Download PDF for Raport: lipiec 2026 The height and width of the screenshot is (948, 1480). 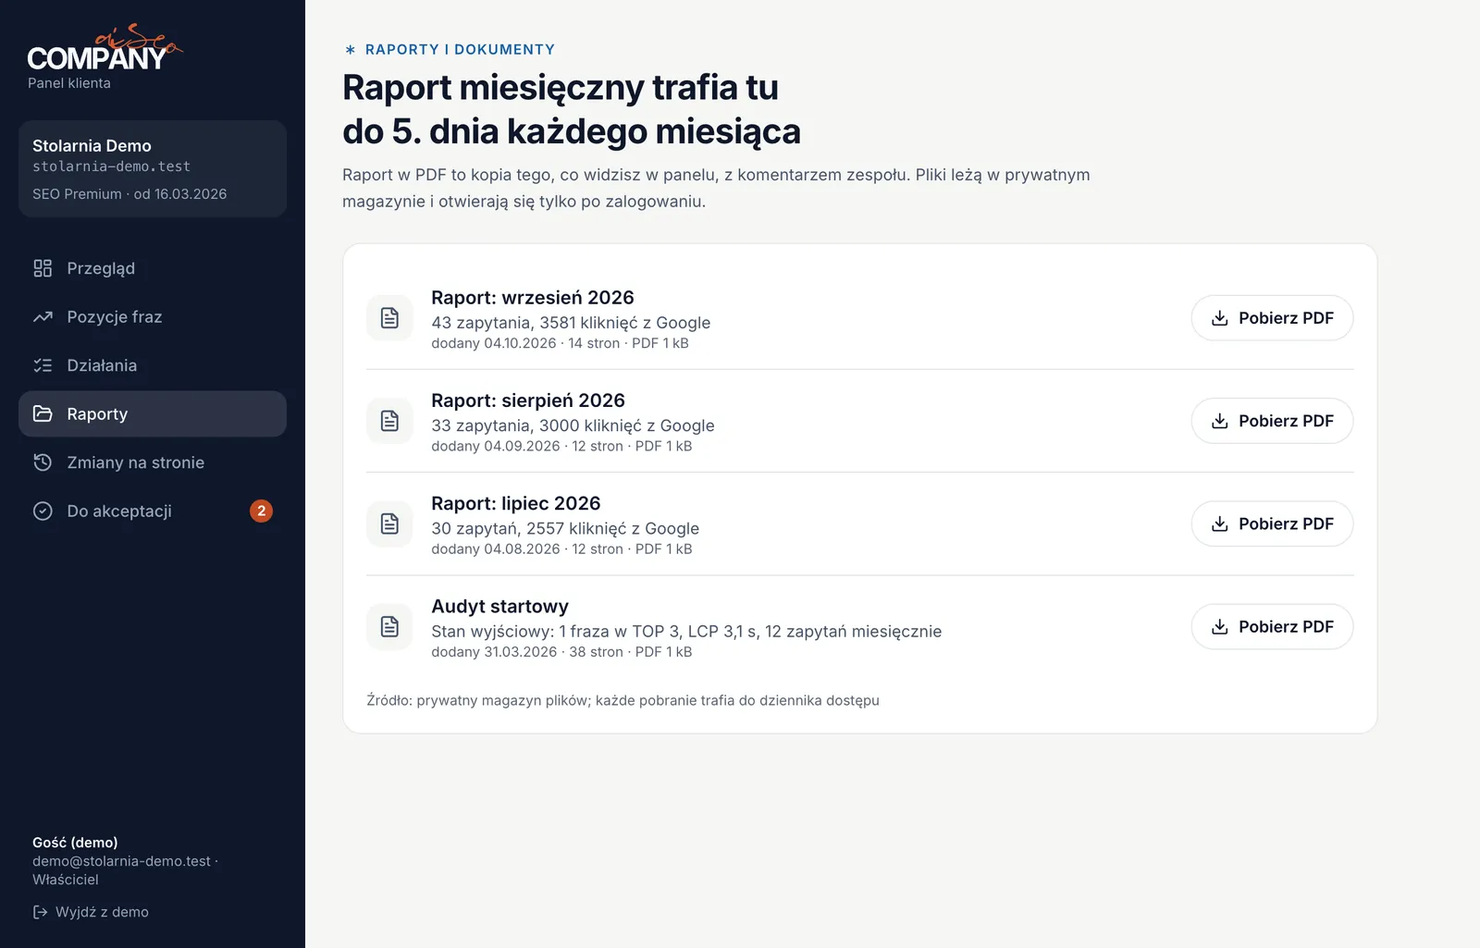point(1272,523)
